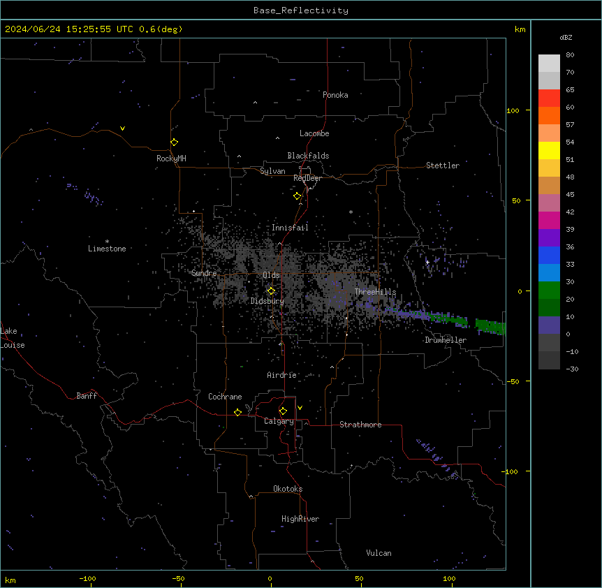The width and height of the screenshot is (602, 588).
Task: Click the yellow radar marker near Olds
Action: pyautogui.click(x=272, y=291)
